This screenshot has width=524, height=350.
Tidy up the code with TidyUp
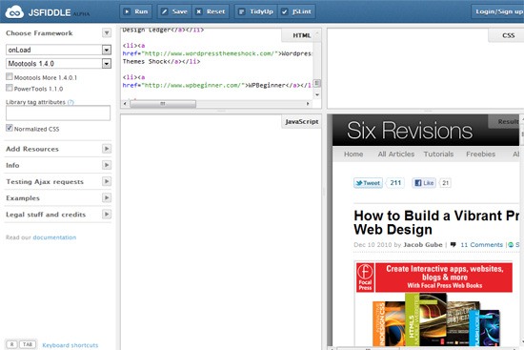click(256, 11)
